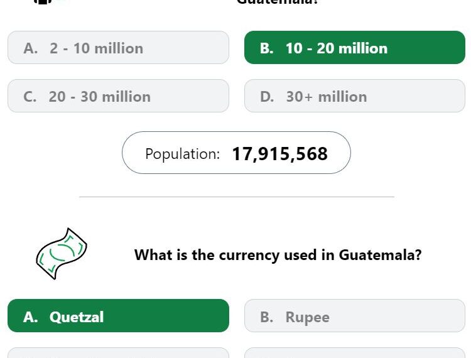Click the letter 'B.' on the Rupee option
This screenshot has width=471, height=358.
[x=267, y=317]
